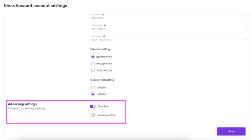Click the Country field info icon

click(x=103, y=15)
